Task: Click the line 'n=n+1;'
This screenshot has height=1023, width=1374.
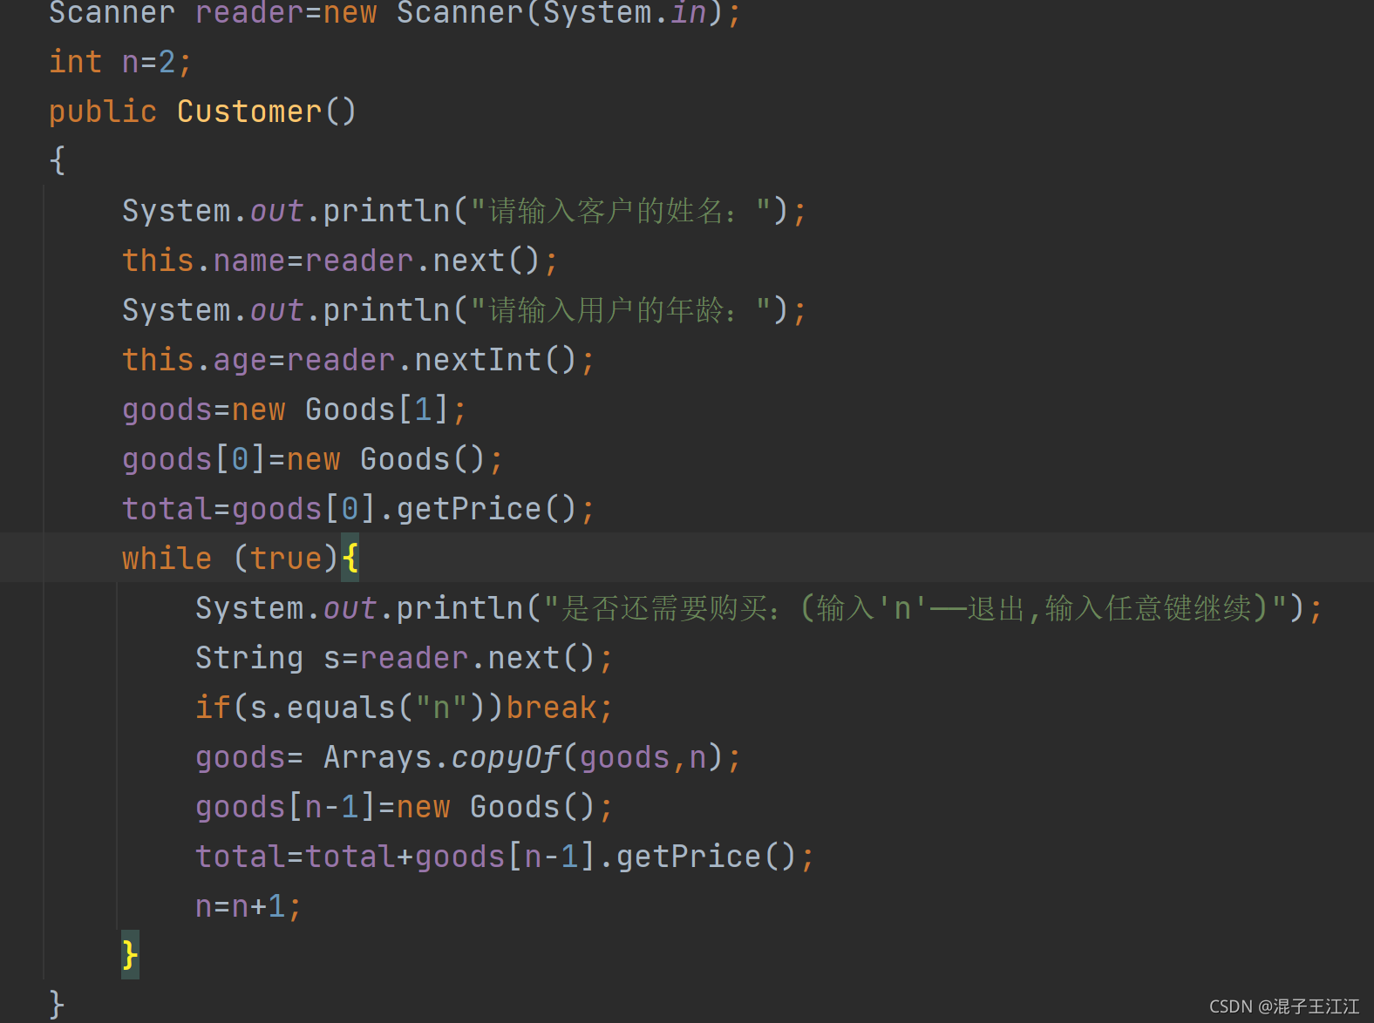Action: 248,906
